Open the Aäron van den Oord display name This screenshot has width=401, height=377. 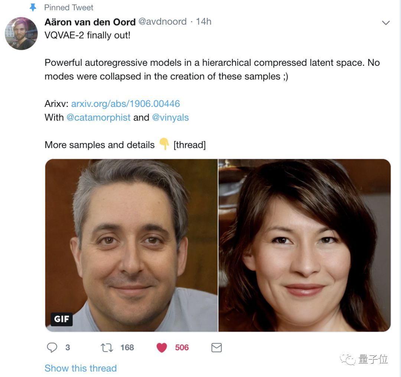(90, 22)
